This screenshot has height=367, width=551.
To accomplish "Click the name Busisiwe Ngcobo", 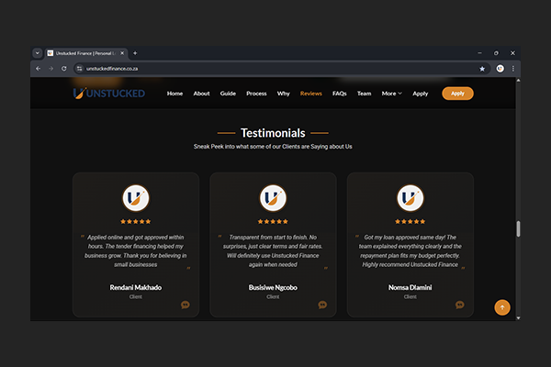I will 273,287.
